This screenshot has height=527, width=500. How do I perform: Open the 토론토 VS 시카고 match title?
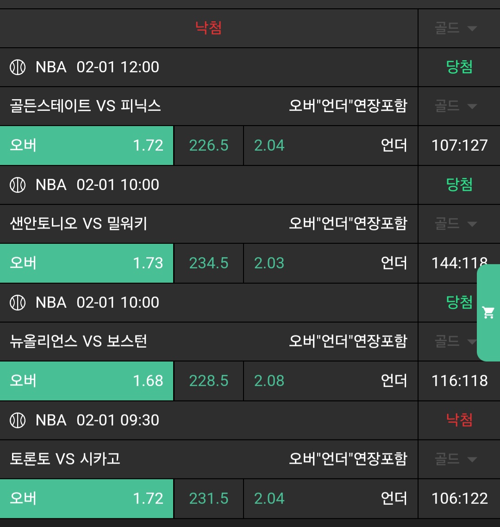click(x=65, y=459)
